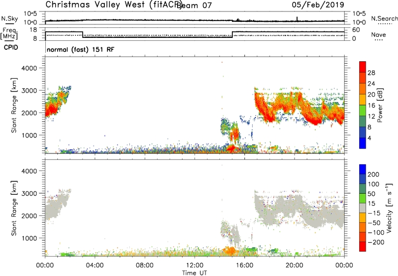Click the 'CPID' label
This screenshot has height=276, width=398.
[x=11, y=47]
